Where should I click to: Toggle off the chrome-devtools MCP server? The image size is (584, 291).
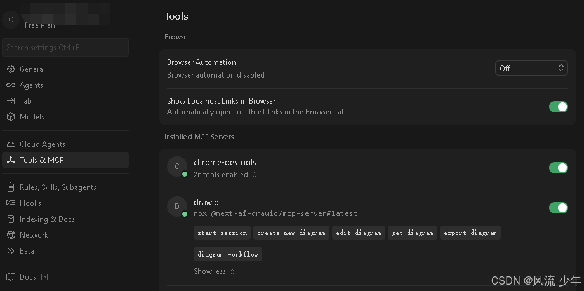click(558, 168)
